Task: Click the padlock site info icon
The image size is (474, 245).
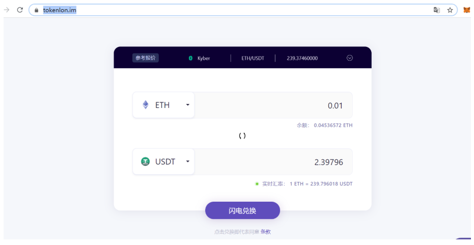Action: pyautogui.click(x=37, y=10)
